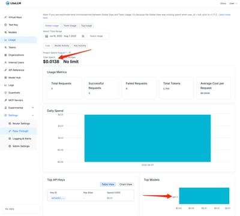This screenshot has height=216, width=240.
Task: Click the Guardrails shield icon
Action: point(5,93)
